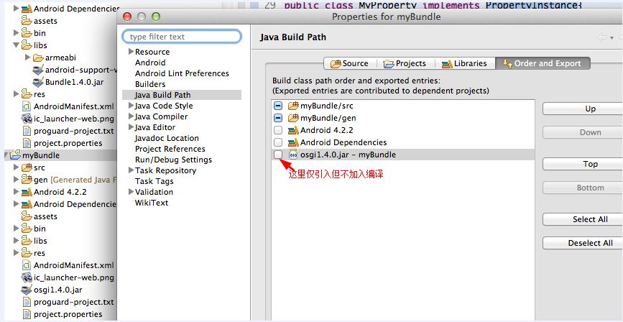The image size is (623, 322).
Task: Click the armeabi folder icon
Action: coord(38,57)
